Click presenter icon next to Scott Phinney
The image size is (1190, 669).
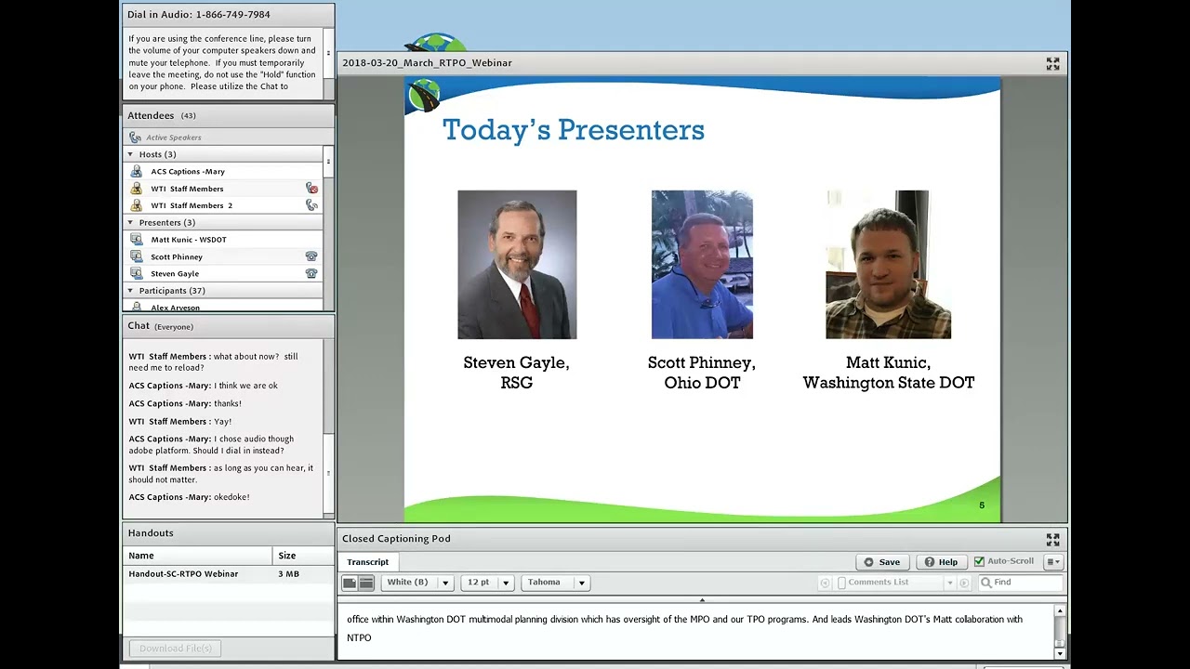coord(137,256)
